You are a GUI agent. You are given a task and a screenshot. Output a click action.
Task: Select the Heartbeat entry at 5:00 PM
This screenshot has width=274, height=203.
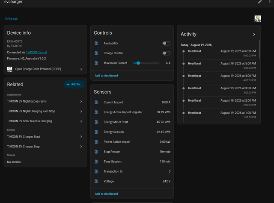[219, 65]
